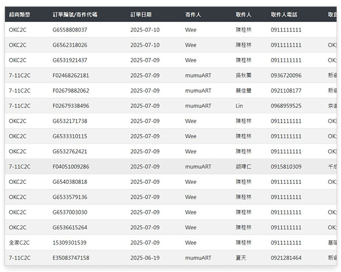
Task: Select order number G6537003030
Action: pyautogui.click(x=70, y=213)
